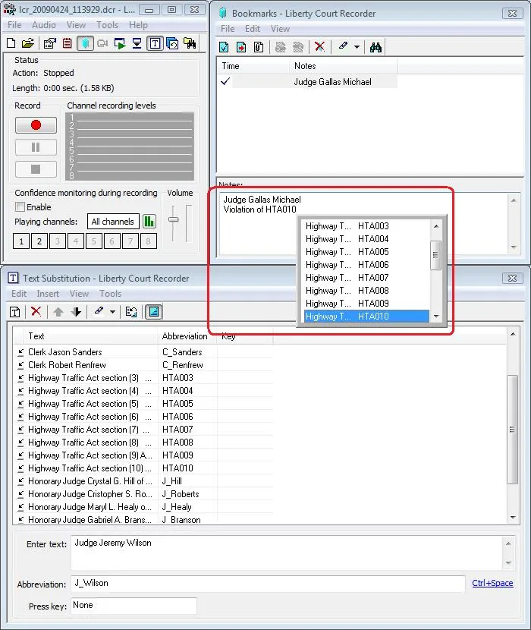The image size is (531, 630).
Task: Add new bookmark icon with checkmark
Action: [224, 47]
